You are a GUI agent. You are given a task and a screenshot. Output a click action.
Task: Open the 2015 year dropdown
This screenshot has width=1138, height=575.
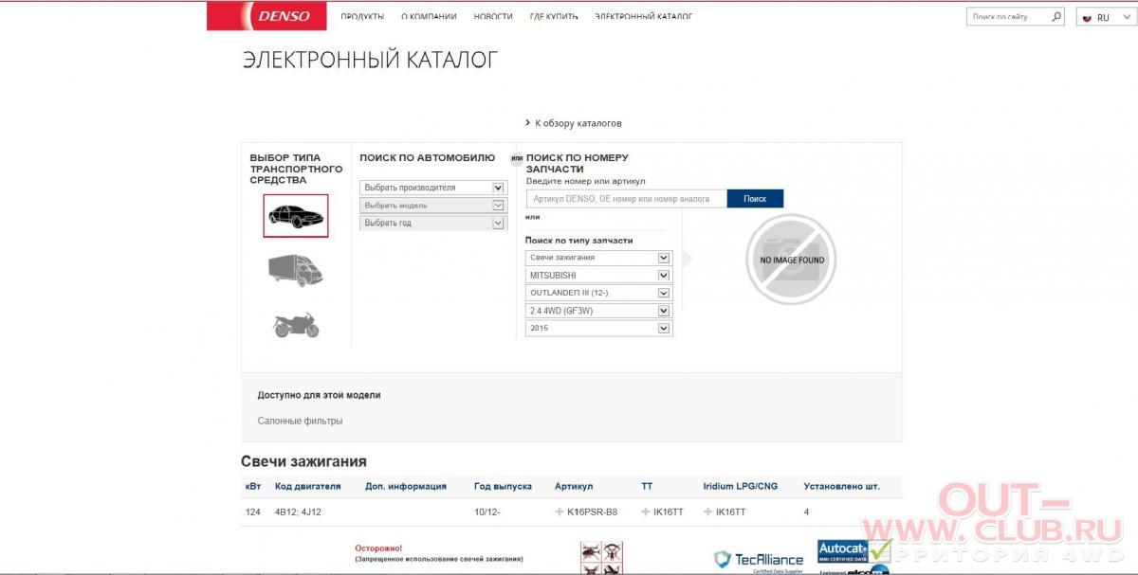[x=598, y=328]
